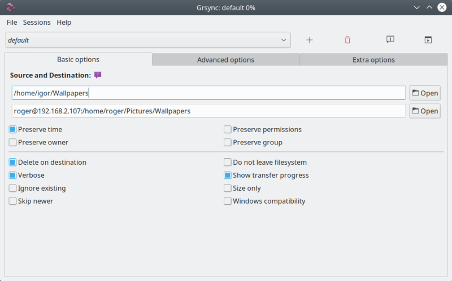Open folder browser for the source path

[425, 93]
